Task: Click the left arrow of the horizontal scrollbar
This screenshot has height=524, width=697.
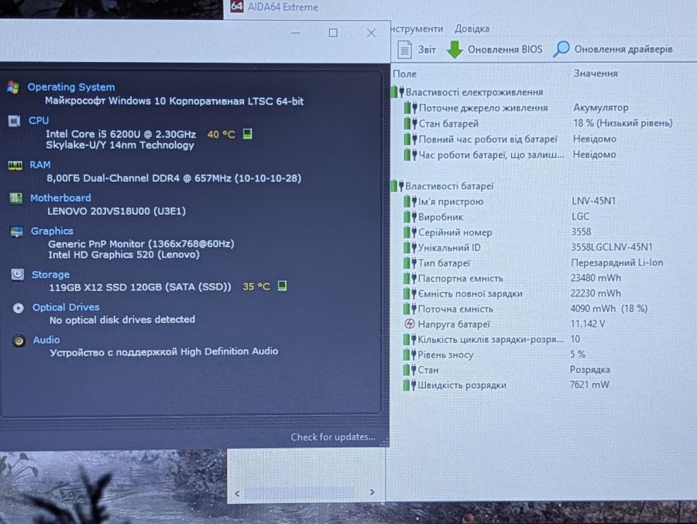Action: [x=237, y=493]
